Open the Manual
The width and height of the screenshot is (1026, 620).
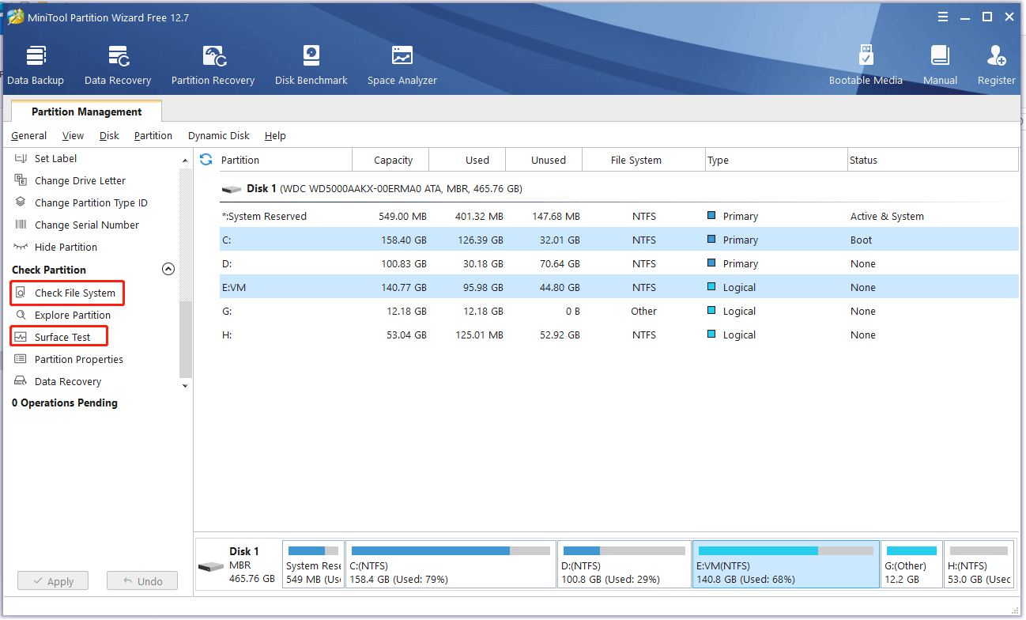[x=940, y=66]
